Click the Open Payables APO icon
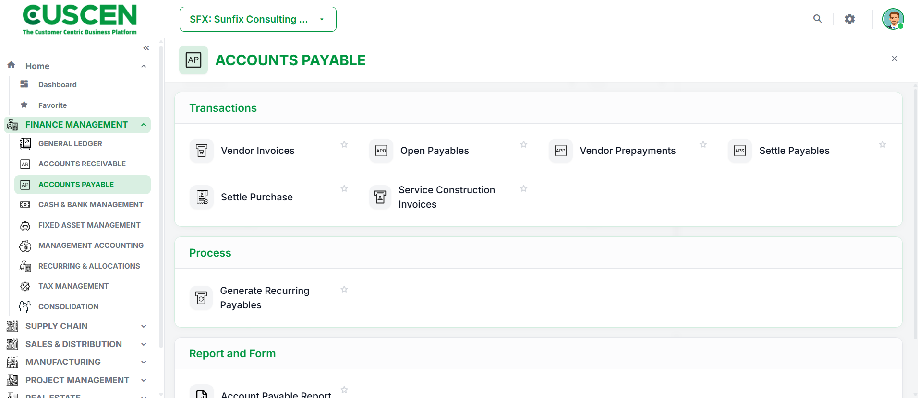 [x=381, y=151]
